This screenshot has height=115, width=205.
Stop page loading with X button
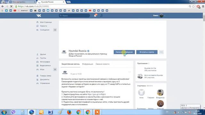pyautogui.click(x=11, y=6)
